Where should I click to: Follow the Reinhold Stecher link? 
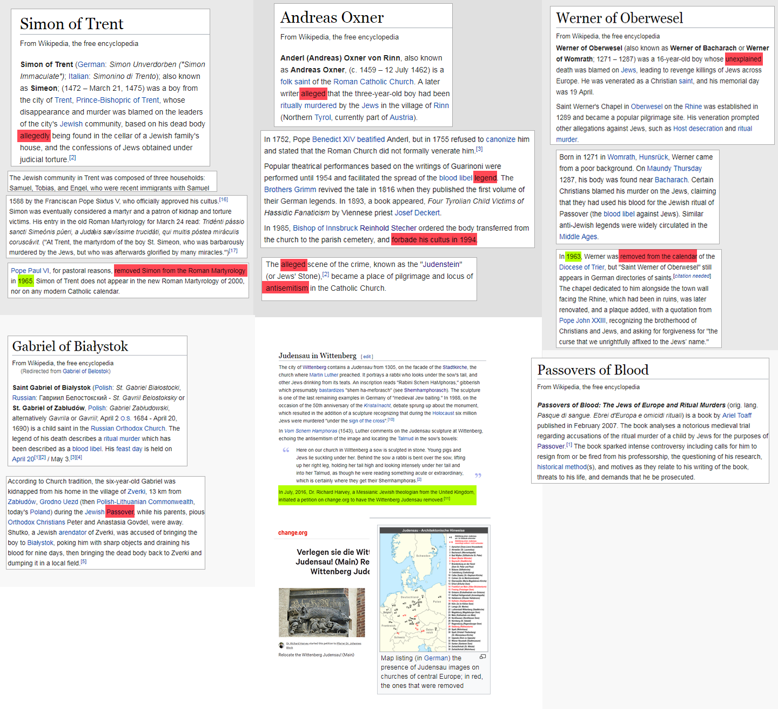tap(388, 228)
